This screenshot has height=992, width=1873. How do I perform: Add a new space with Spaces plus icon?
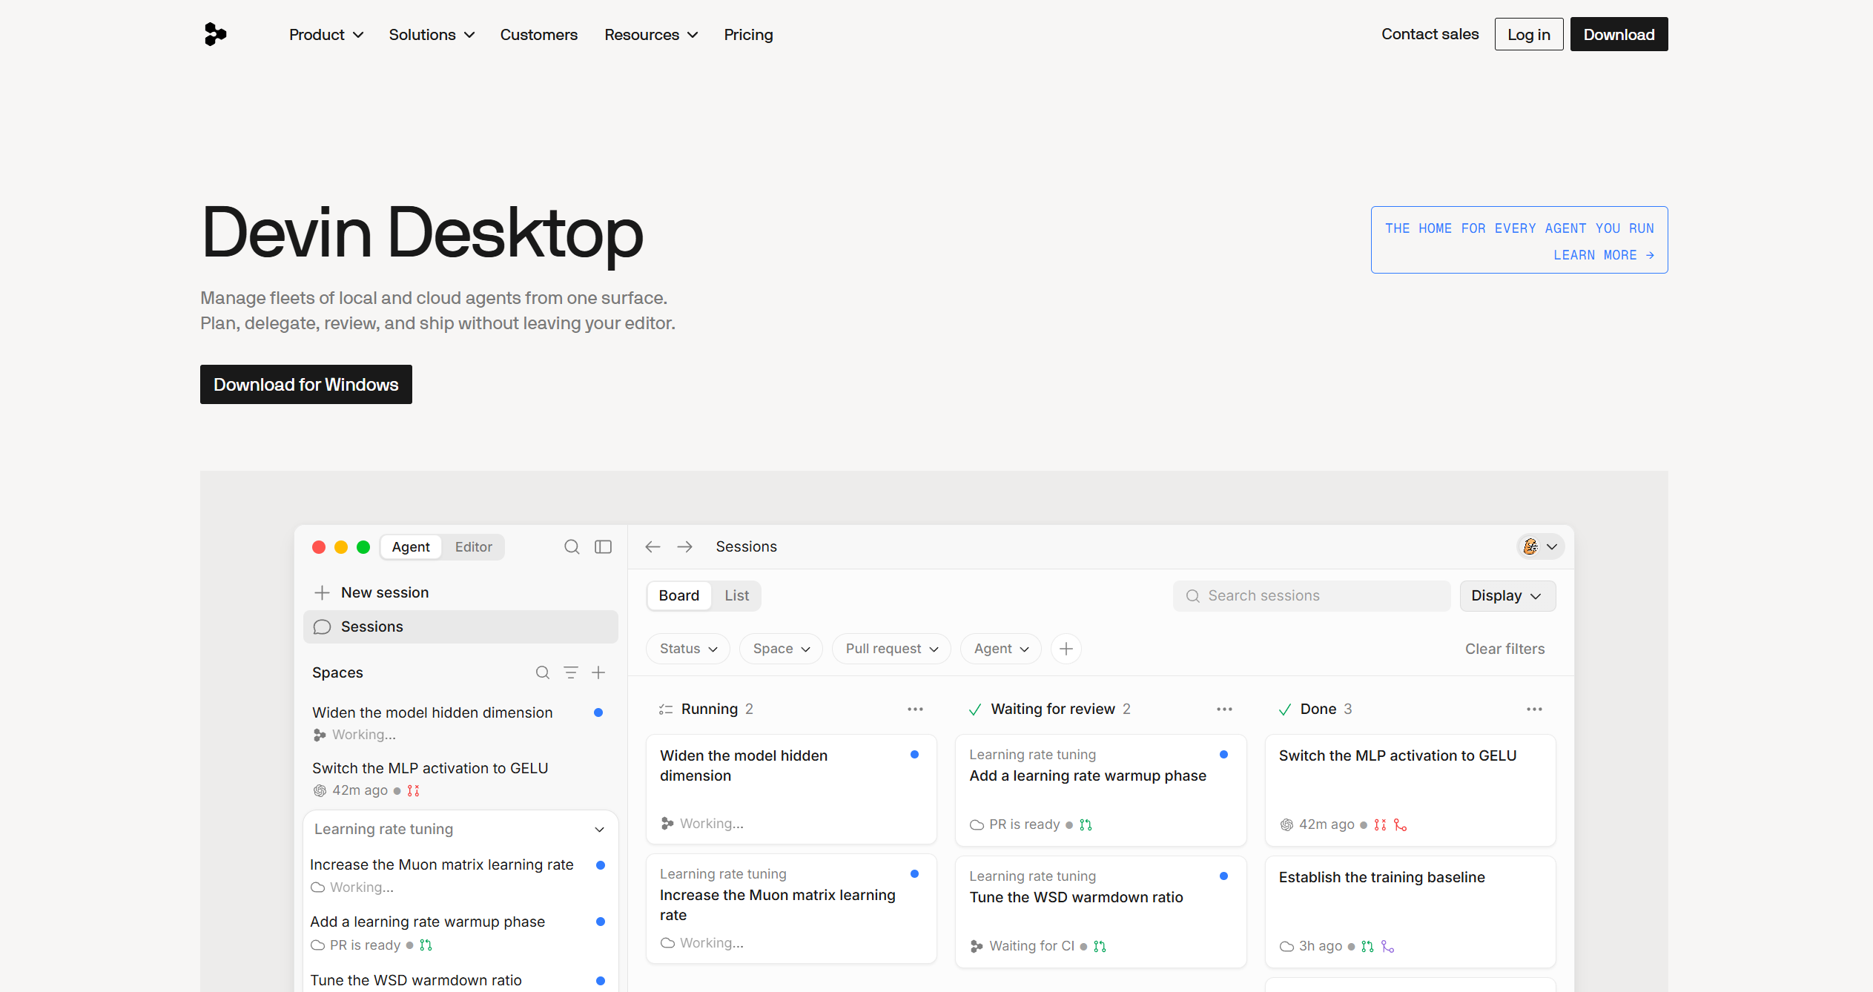[598, 672]
